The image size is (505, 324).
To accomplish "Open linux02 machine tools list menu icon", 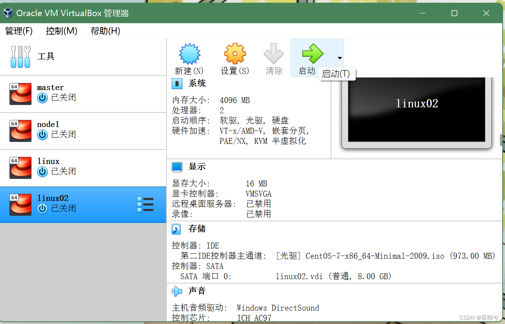I will coord(145,204).
